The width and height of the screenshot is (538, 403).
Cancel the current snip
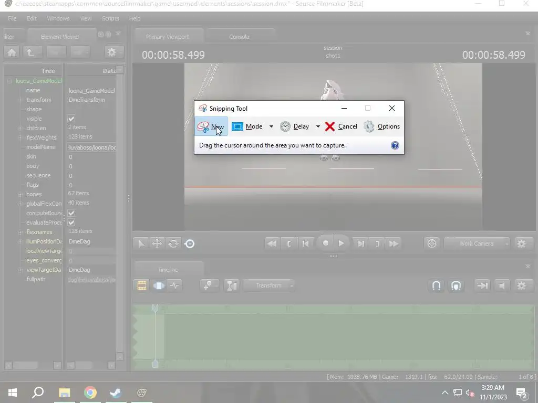[341, 126]
